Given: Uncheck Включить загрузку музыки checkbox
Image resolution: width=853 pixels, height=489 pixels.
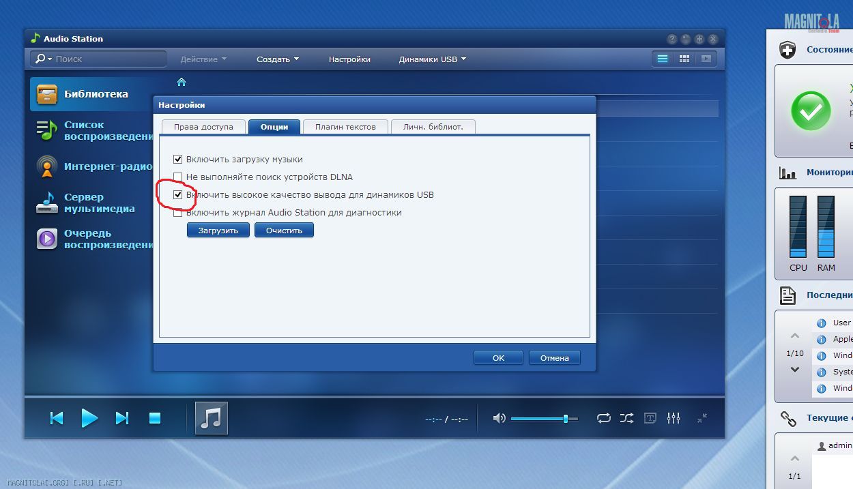Looking at the screenshot, I should [178, 159].
